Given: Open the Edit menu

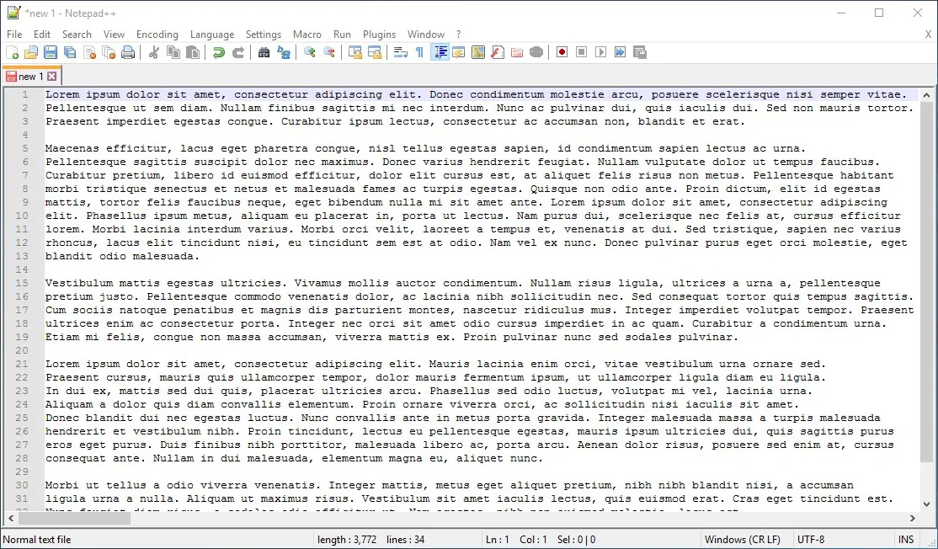Looking at the screenshot, I should (42, 34).
